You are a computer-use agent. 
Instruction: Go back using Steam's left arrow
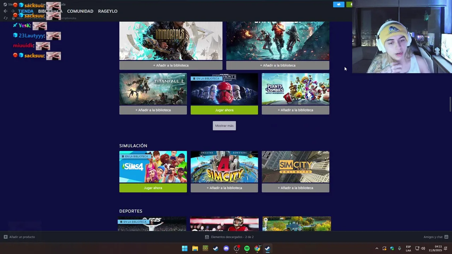5,11
